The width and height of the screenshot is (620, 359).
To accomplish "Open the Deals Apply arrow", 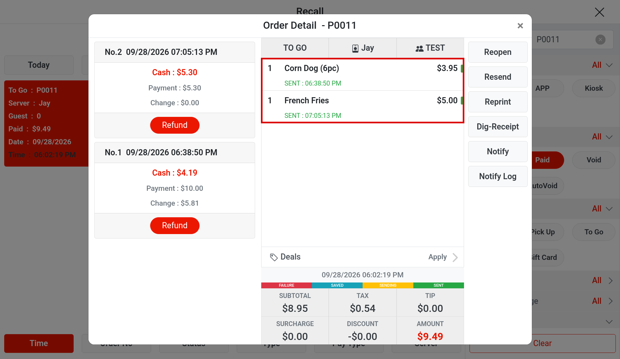I will click(x=455, y=257).
